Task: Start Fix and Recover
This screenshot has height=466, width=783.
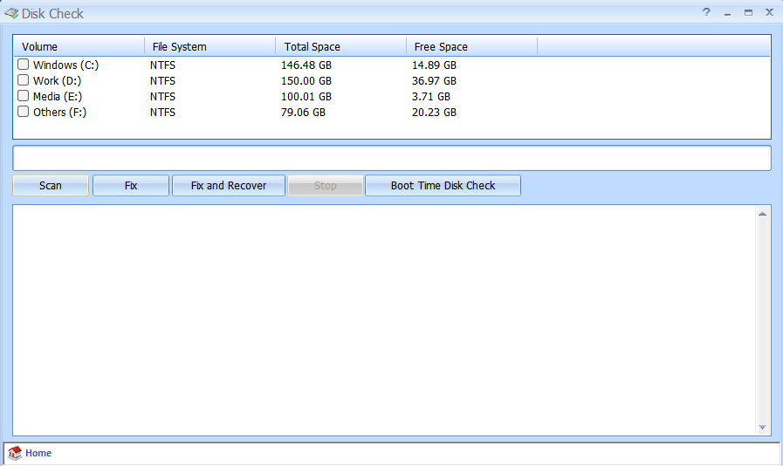Action: pos(229,186)
